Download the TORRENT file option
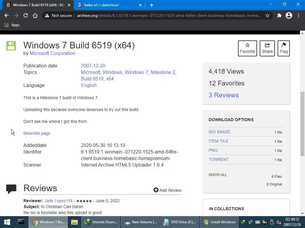This screenshot has width=305, height=228. tap(218, 159)
